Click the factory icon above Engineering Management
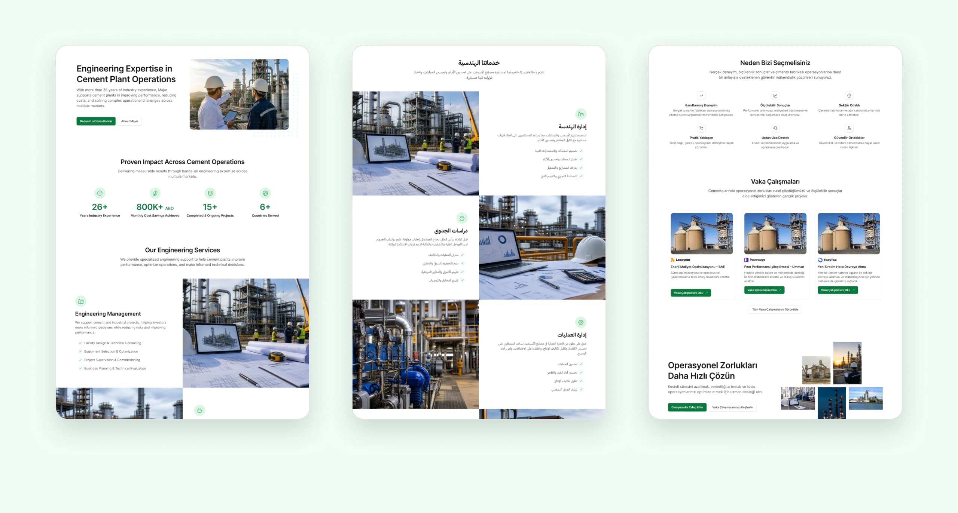Image resolution: width=958 pixels, height=513 pixels. pyautogui.click(x=81, y=301)
